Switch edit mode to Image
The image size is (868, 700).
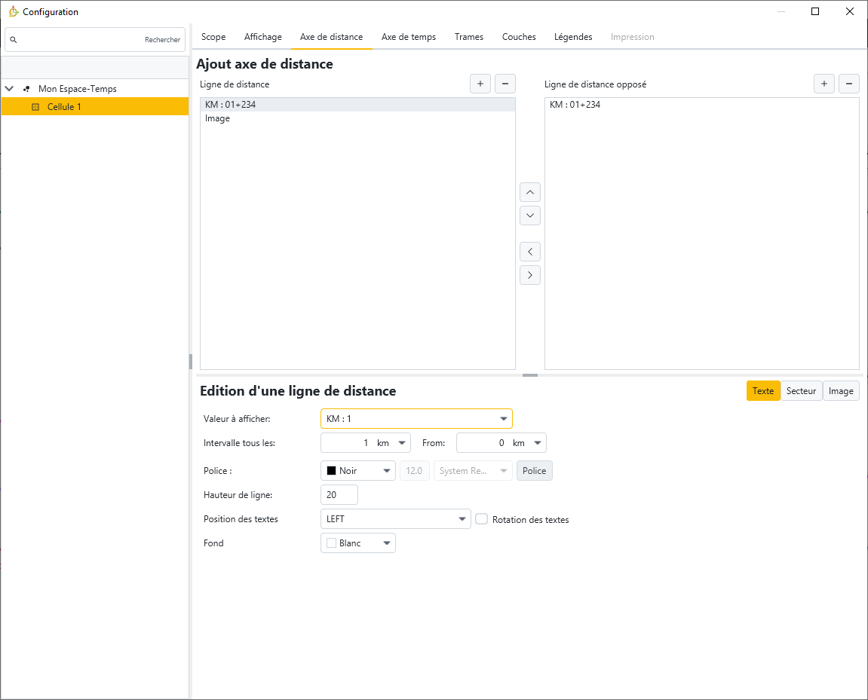click(841, 391)
